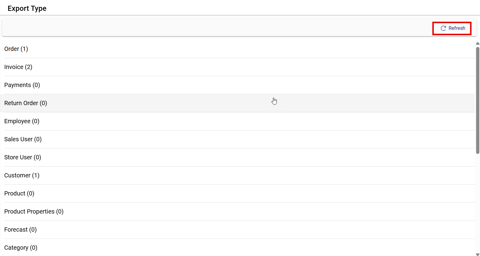Click the circular refresh arrow icon

point(443,28)
